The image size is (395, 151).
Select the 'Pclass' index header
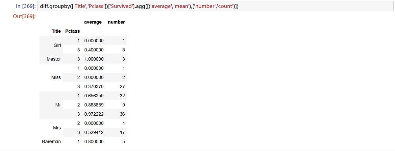coord(72,31)
